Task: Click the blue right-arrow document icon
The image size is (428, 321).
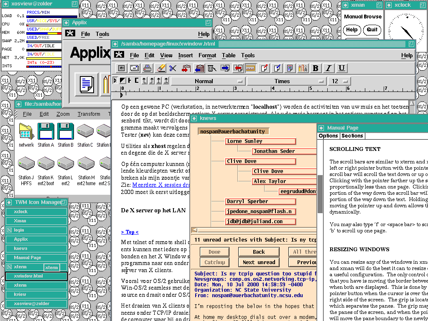Action: (225, 68)
